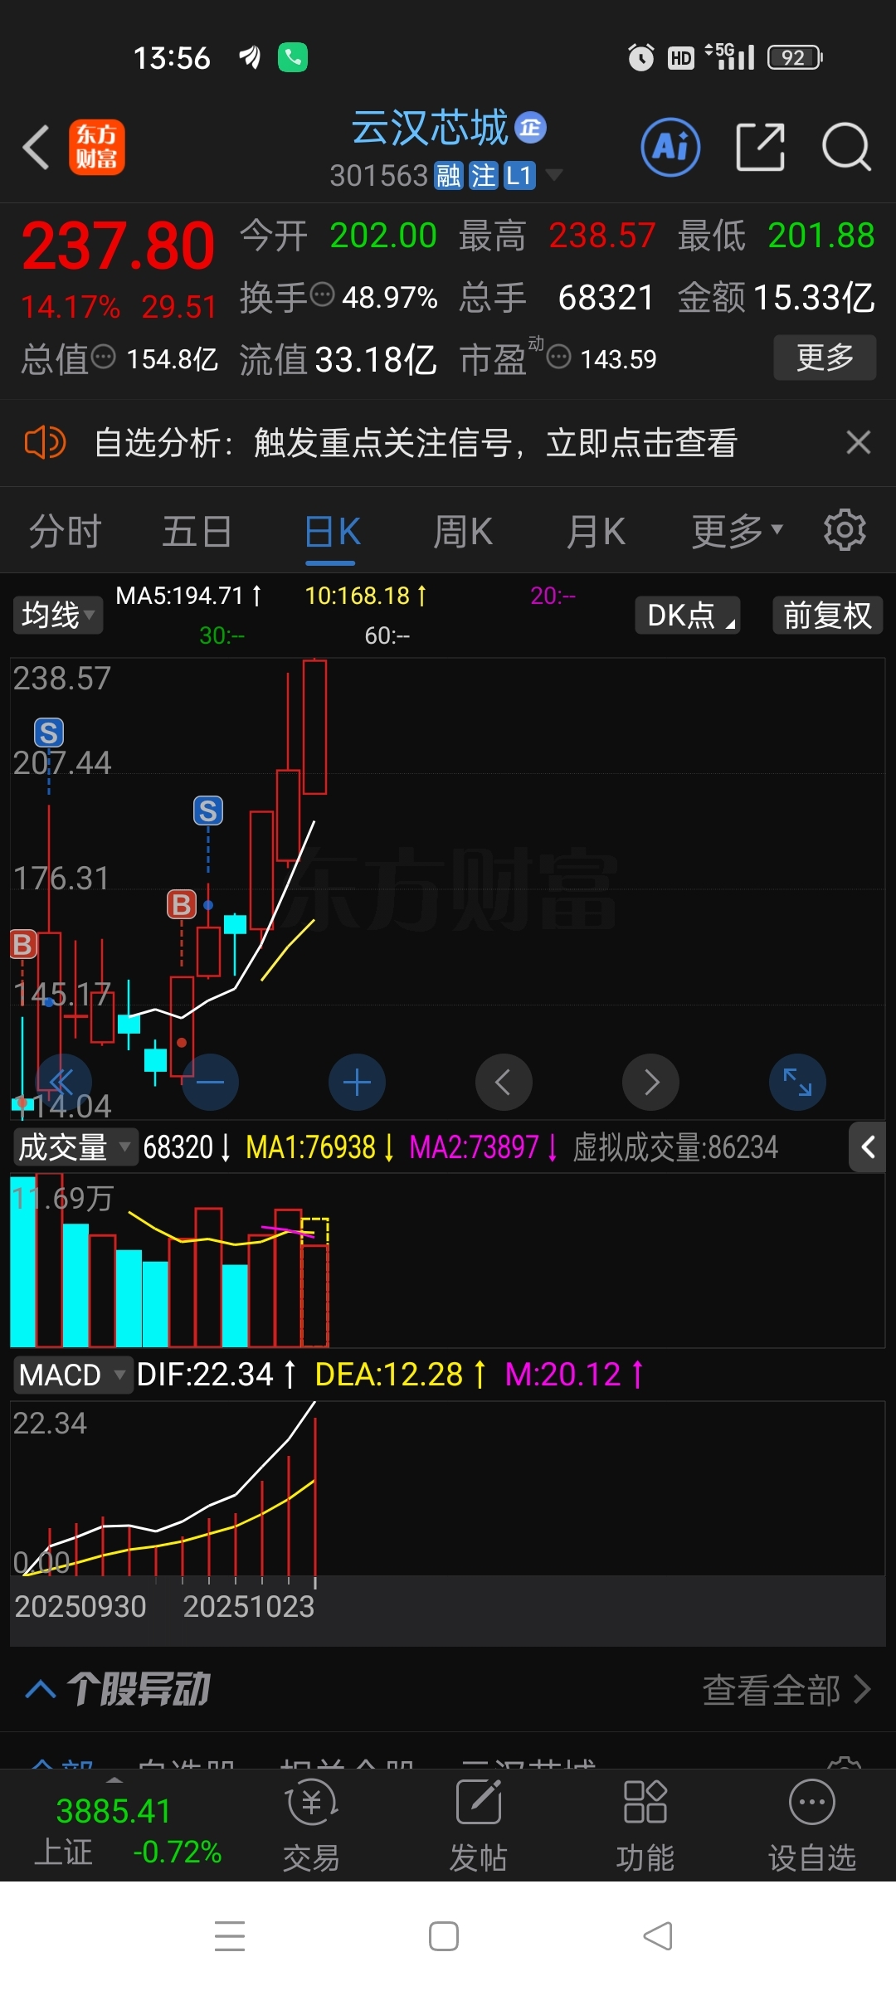Viewport: 896px width, 1991px height.
Task: Tap the 东方财富 app logo
Action: [x=97, y=148]
